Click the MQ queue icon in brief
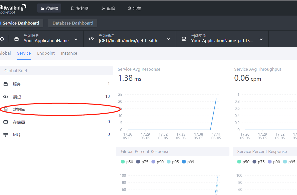The width and height of the screenshot is (297, 195). [6, 135]
